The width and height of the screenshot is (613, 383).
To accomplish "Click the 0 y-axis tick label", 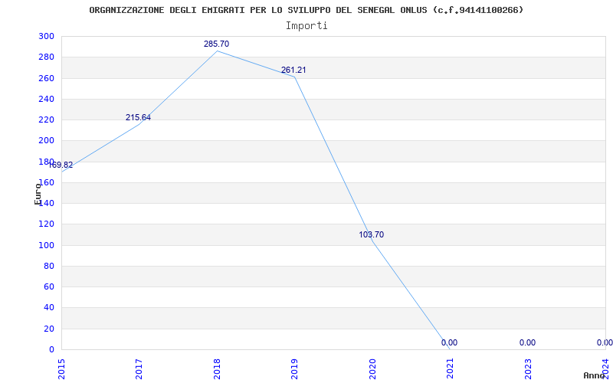I will coord(51,349).
